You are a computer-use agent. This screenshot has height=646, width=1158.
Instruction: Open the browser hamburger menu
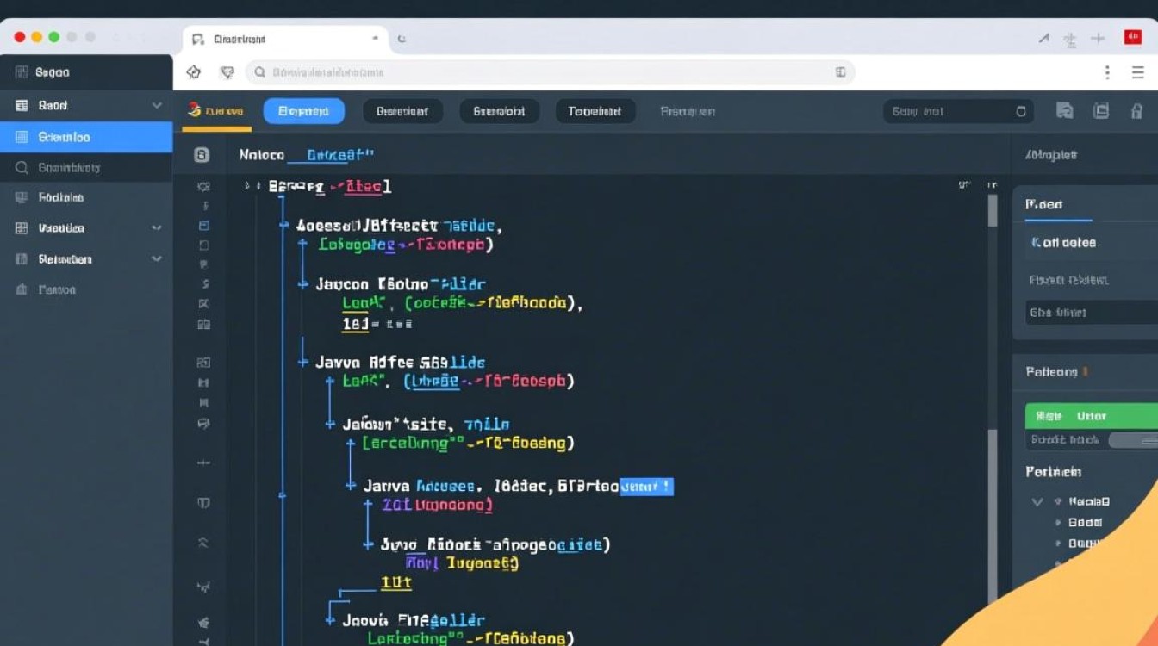coord(1137,73)
